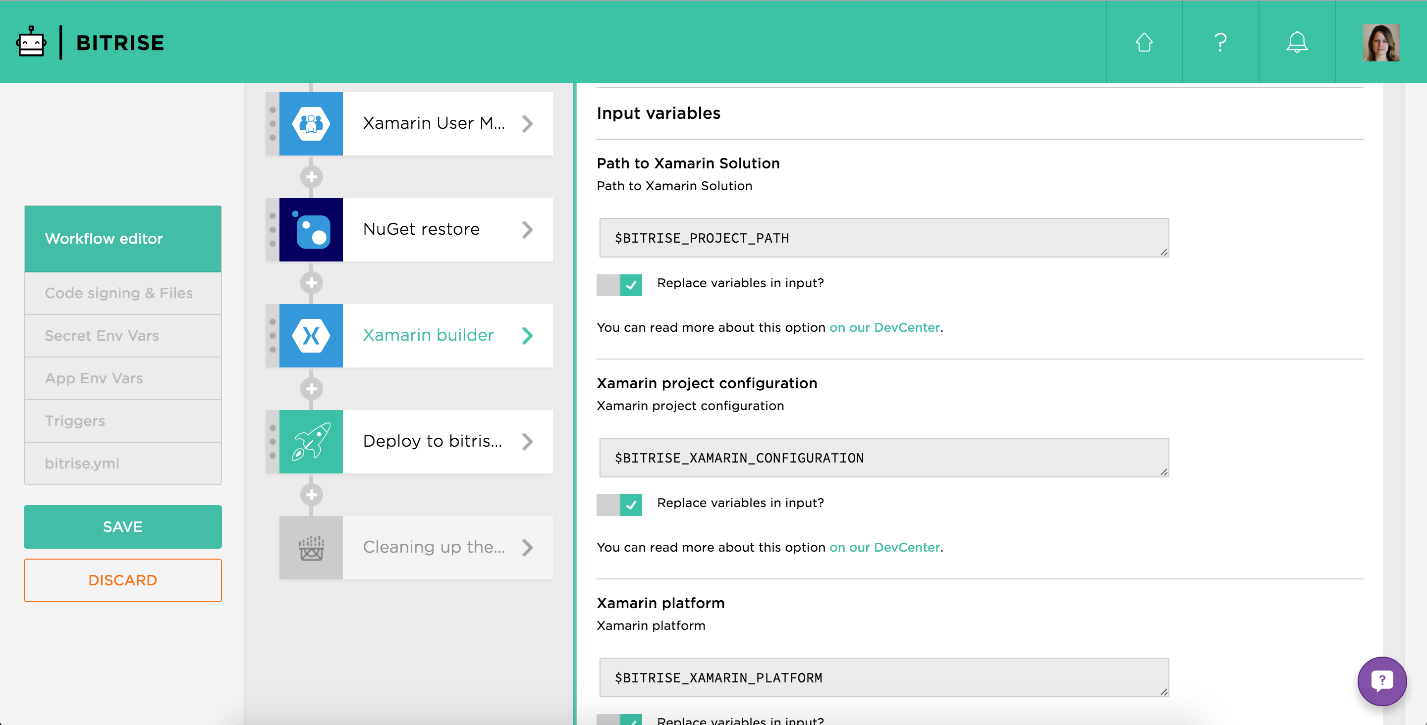Open the App Env Vars tab
The image size is (1427, 725).
coord(122,378)
